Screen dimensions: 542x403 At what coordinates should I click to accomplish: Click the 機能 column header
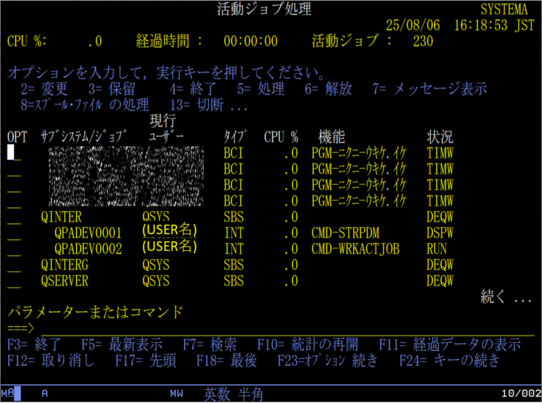[331, 137]
